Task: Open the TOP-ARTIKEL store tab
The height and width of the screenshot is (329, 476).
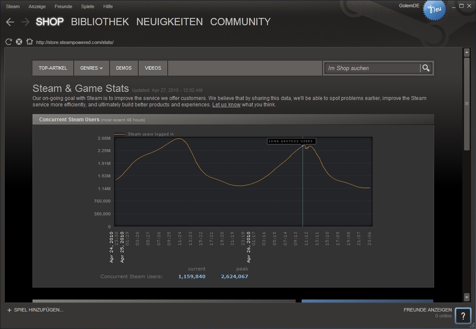Action: tap(53, 68)
